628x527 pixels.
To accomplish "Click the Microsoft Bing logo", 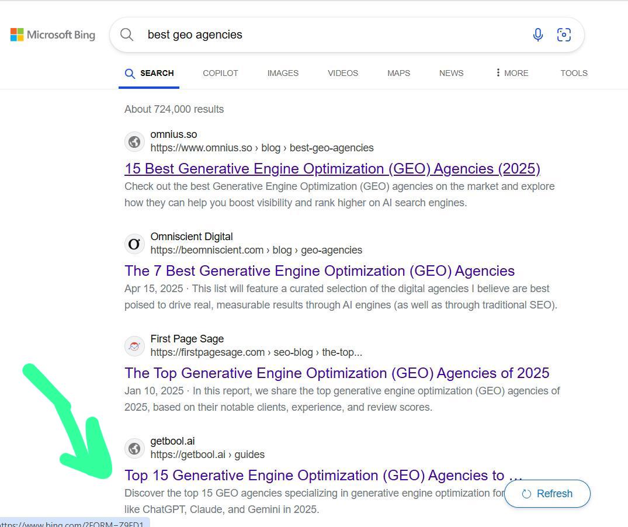I will [53, 35].
